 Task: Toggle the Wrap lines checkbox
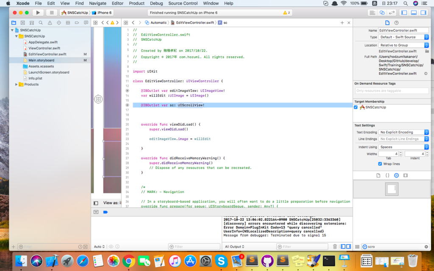tap(380, 164)
